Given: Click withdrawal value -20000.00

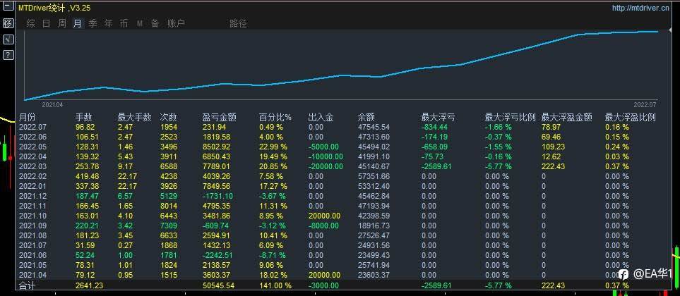Looking at the screenshot, I should pos(326,166).
